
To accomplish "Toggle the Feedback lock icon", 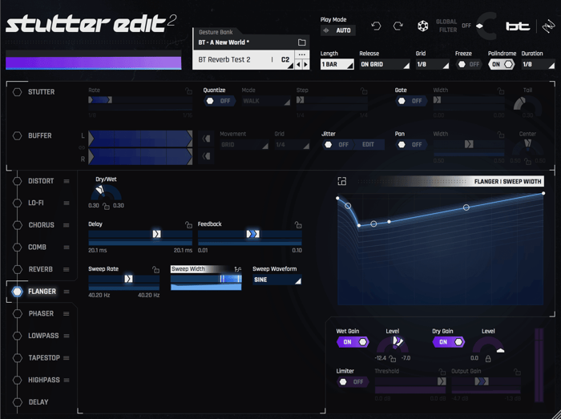I will pyautogui.click(x=298, y=224).
